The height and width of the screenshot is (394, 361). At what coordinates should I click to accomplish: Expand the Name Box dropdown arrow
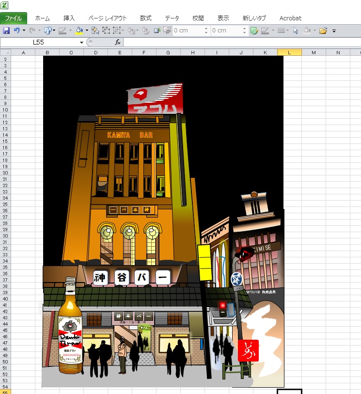(81, 43)
